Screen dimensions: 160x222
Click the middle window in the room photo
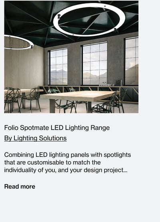94,64
